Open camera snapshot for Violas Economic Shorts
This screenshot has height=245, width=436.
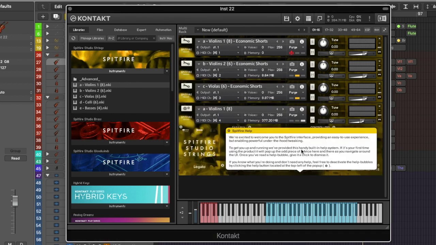[x=292, y=86]
